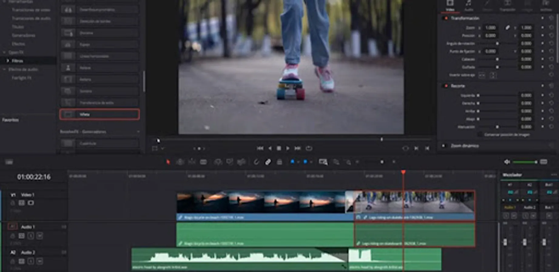Expand the Filtros tree item
Viewport: 559px width, 272px height.
point(8,61)
